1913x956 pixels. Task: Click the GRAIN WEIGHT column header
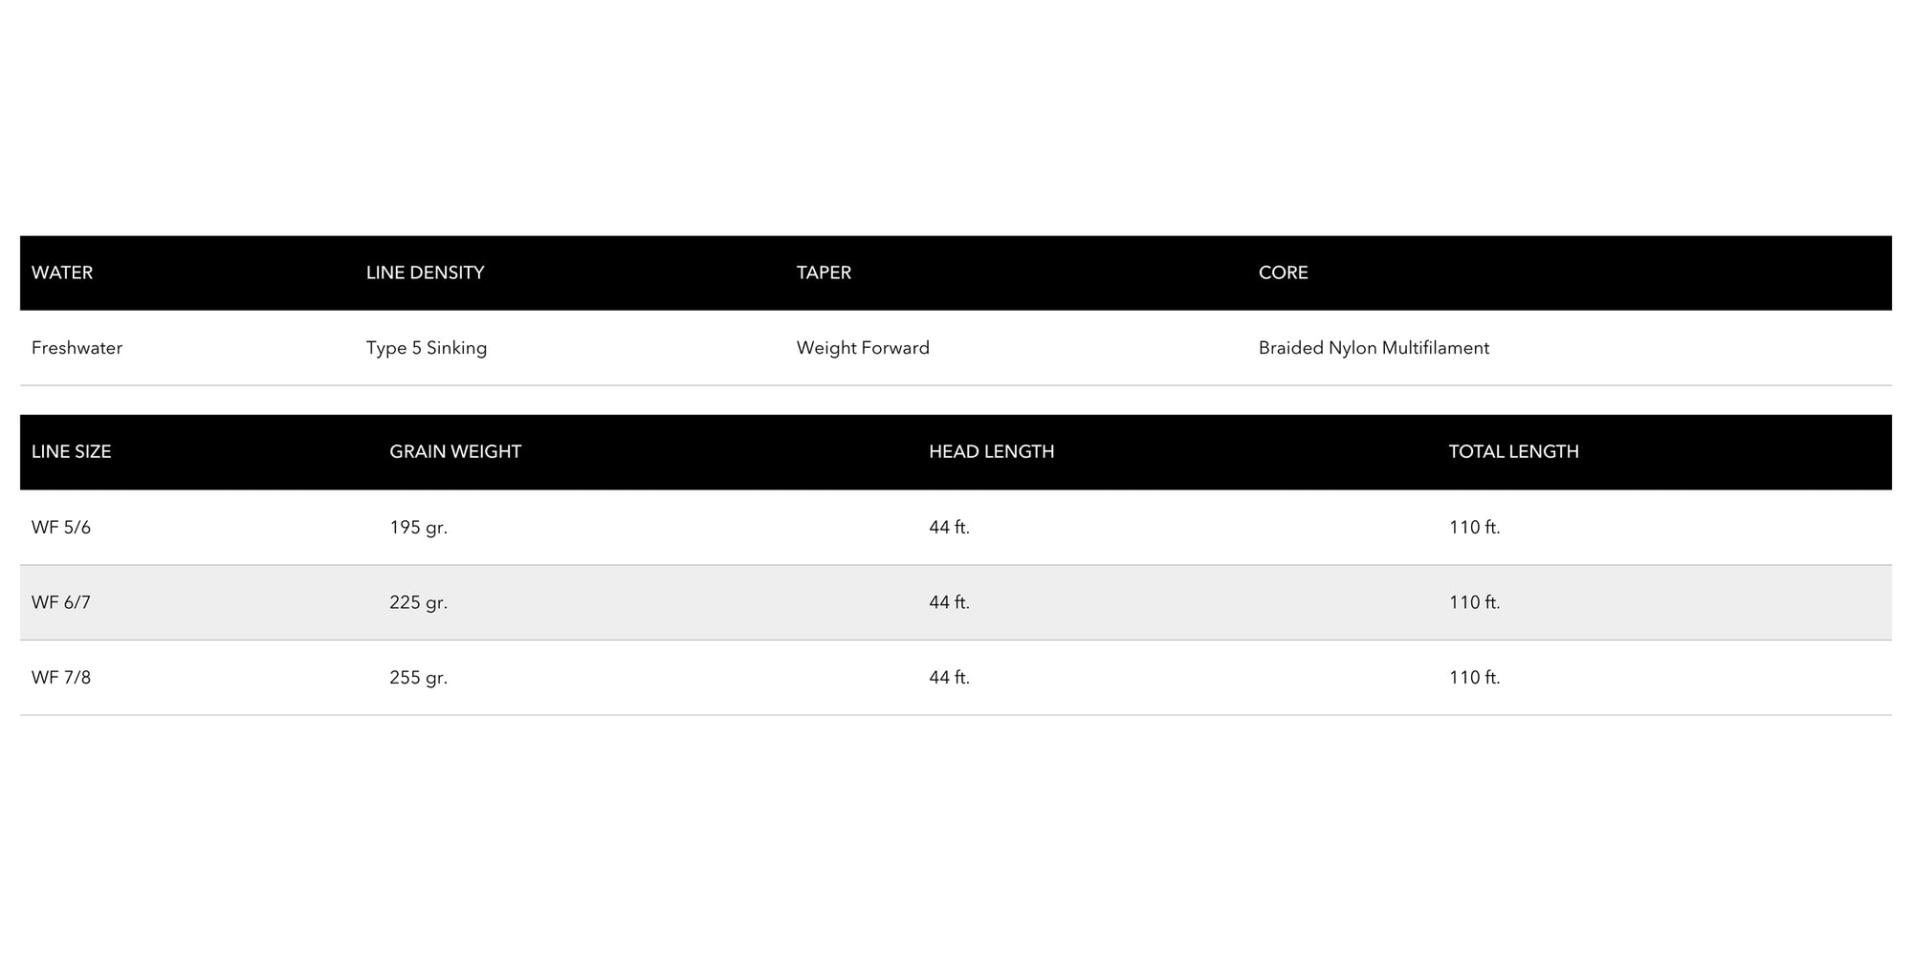point(454,451)
